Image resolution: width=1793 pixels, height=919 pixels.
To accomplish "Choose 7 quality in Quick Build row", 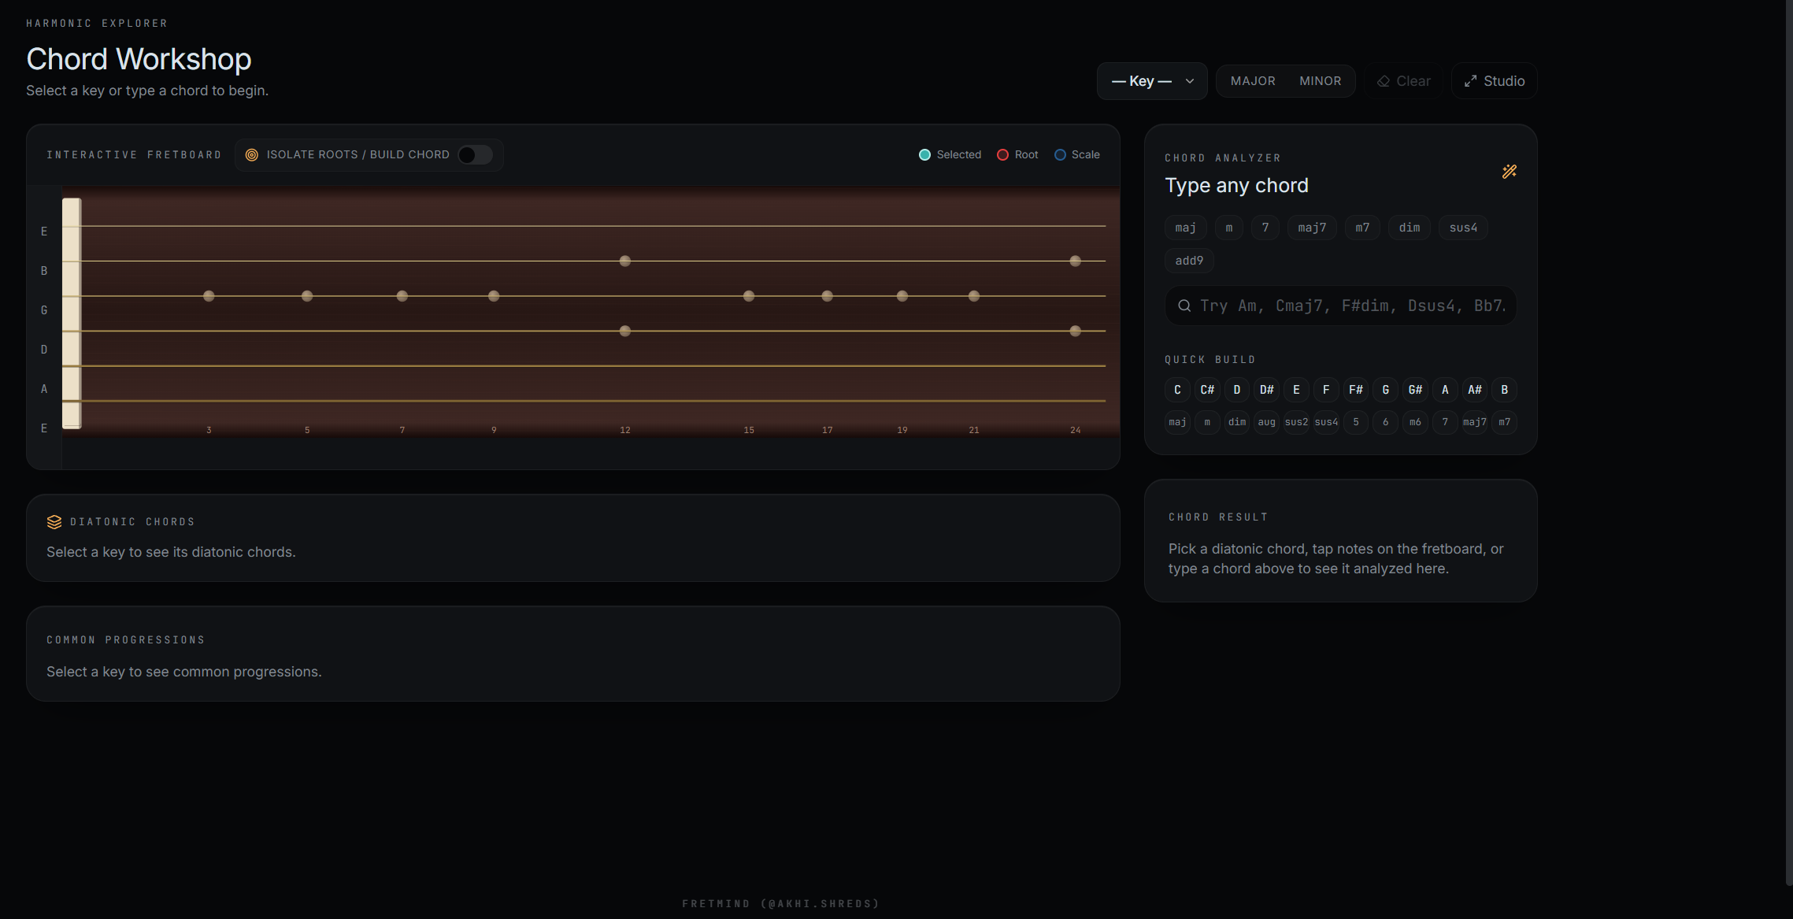I will coord(1445,422).
